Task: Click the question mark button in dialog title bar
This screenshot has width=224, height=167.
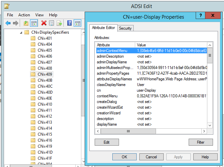Action: point(201,15)
